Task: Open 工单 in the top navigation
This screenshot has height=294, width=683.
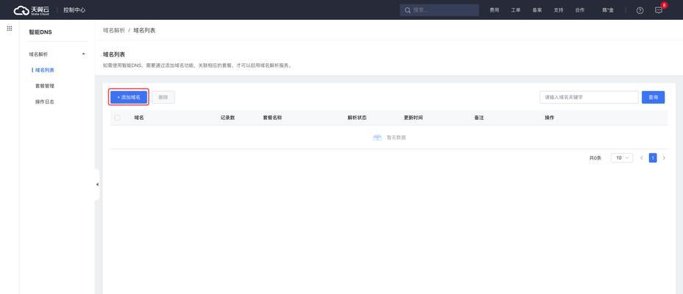Action: 516,10
